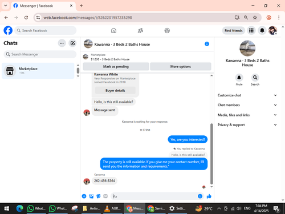Expand Privacy & support section

coord(247,125)
